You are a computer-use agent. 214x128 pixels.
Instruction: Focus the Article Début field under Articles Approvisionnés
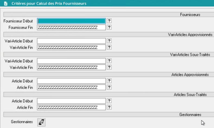(x=71, y=81)
